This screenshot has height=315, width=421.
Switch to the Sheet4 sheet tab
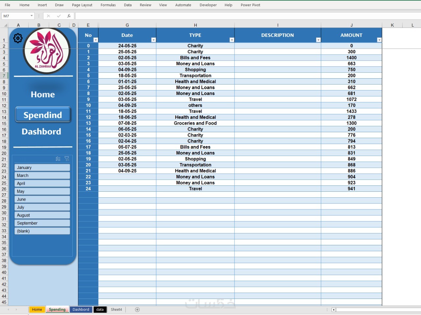116,309
